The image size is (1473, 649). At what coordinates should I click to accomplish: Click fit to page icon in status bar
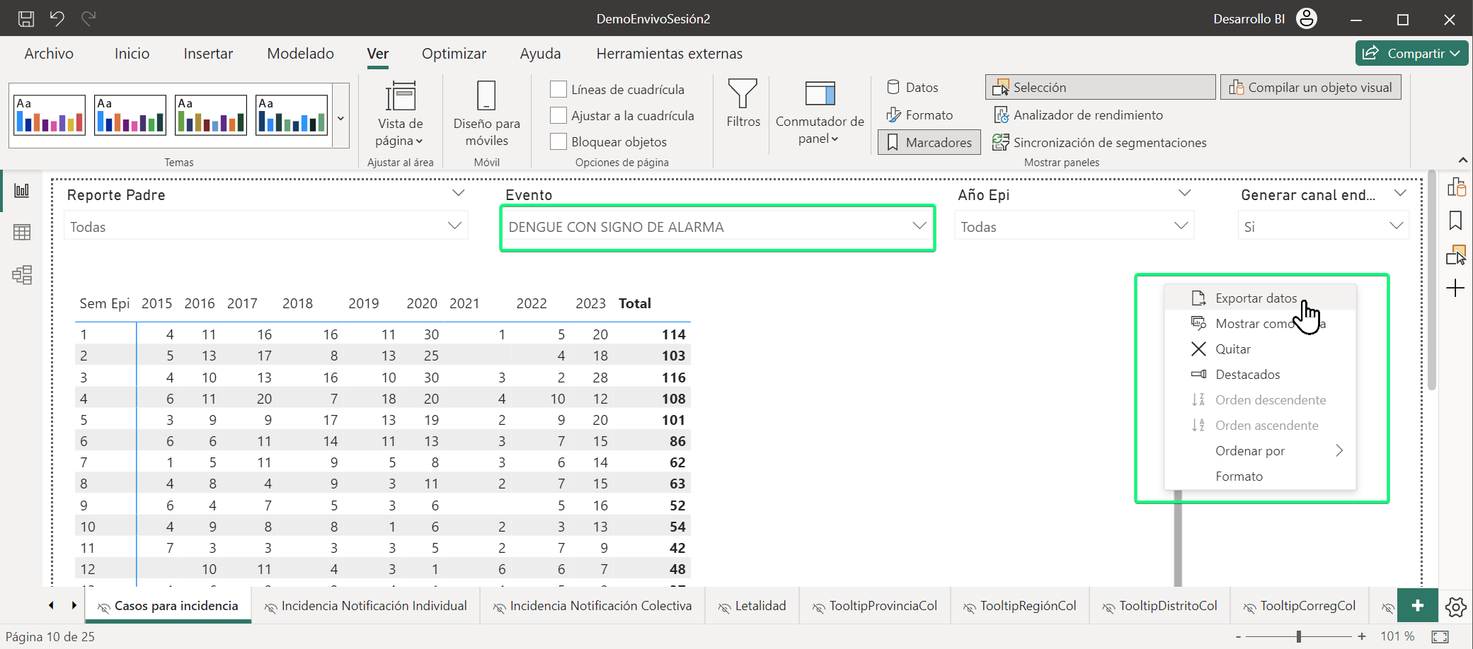click(x=1440, y=636)
